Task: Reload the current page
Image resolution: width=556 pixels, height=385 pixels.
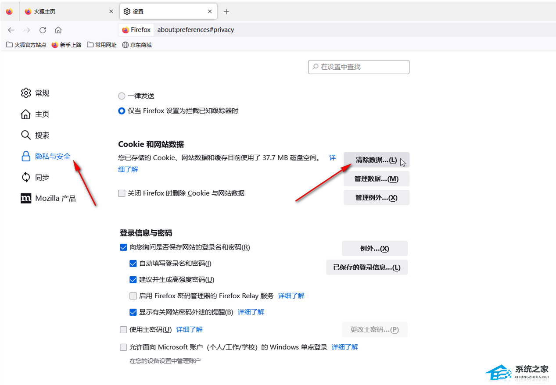Action: click(x=43, y=30)
